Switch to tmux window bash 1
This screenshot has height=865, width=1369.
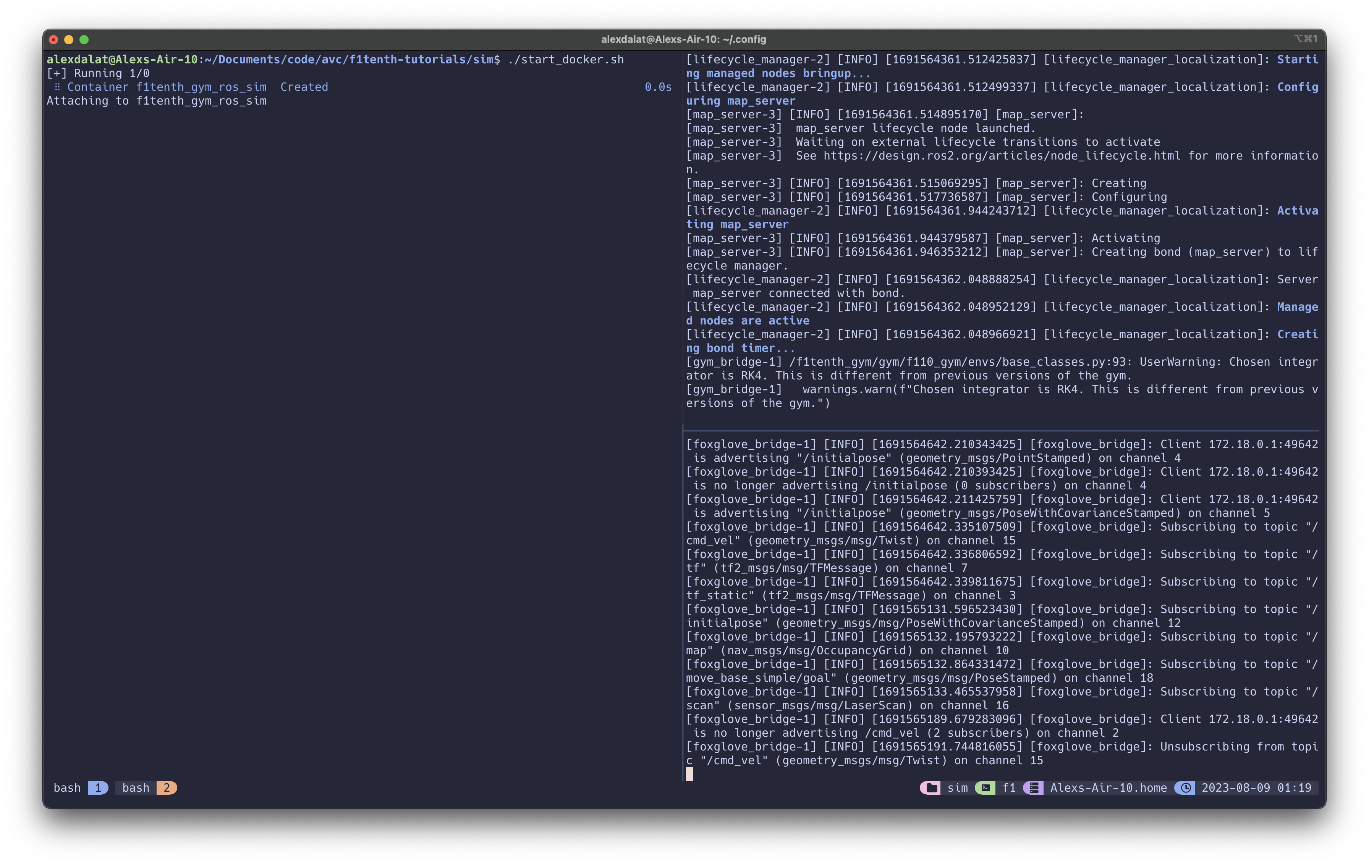[x=80, y=788]
